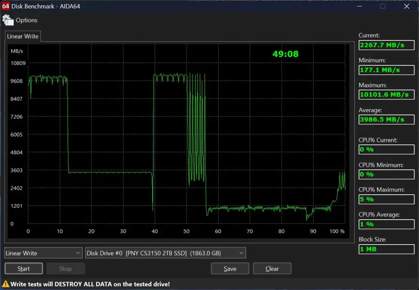Image resolution: width=419 pixels, height=290 pixels.
Task: Click the DESTROY ALL DATA warning text
Action: pyautogui.click(x=90, y=284)
